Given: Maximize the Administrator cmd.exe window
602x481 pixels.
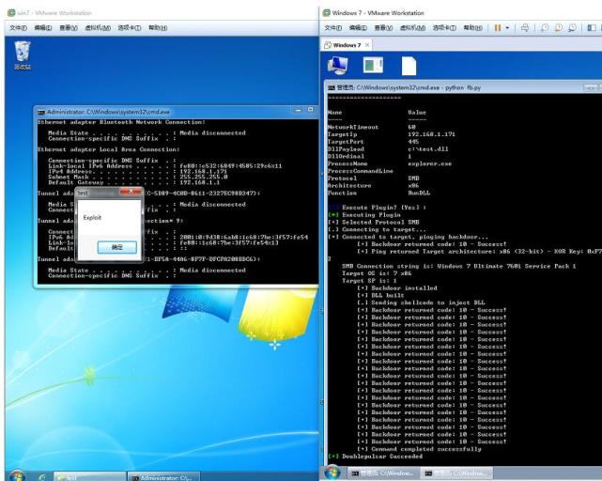Looking at the screenshot, I should click(310, 110).
